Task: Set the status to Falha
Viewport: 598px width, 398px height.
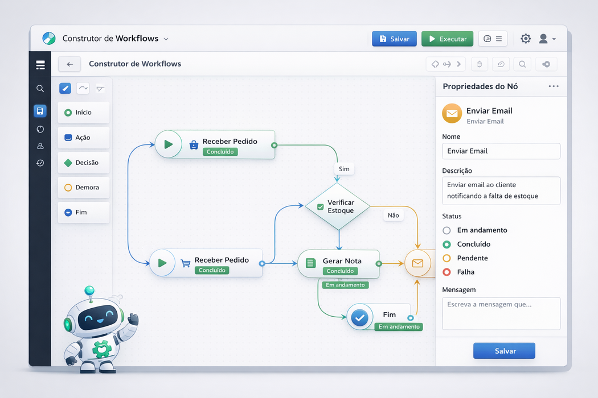Action: coord(447,272)
